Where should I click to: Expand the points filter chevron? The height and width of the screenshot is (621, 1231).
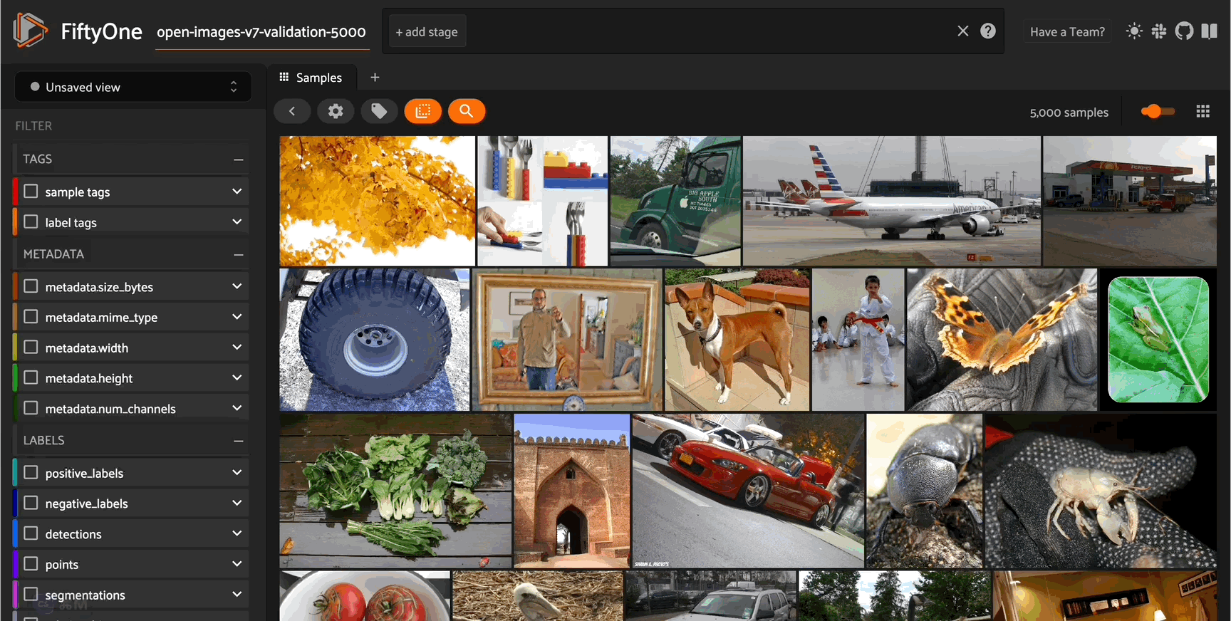[237, 564]
